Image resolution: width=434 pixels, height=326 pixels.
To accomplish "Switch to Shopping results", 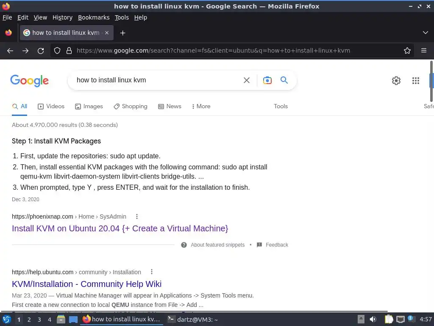I will pos(131,107).
